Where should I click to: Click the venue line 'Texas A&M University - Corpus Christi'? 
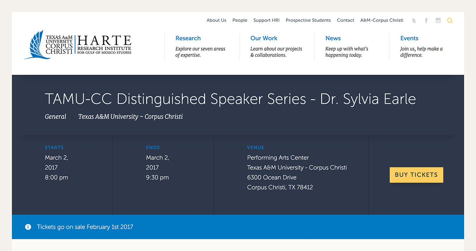coord(297,167)
